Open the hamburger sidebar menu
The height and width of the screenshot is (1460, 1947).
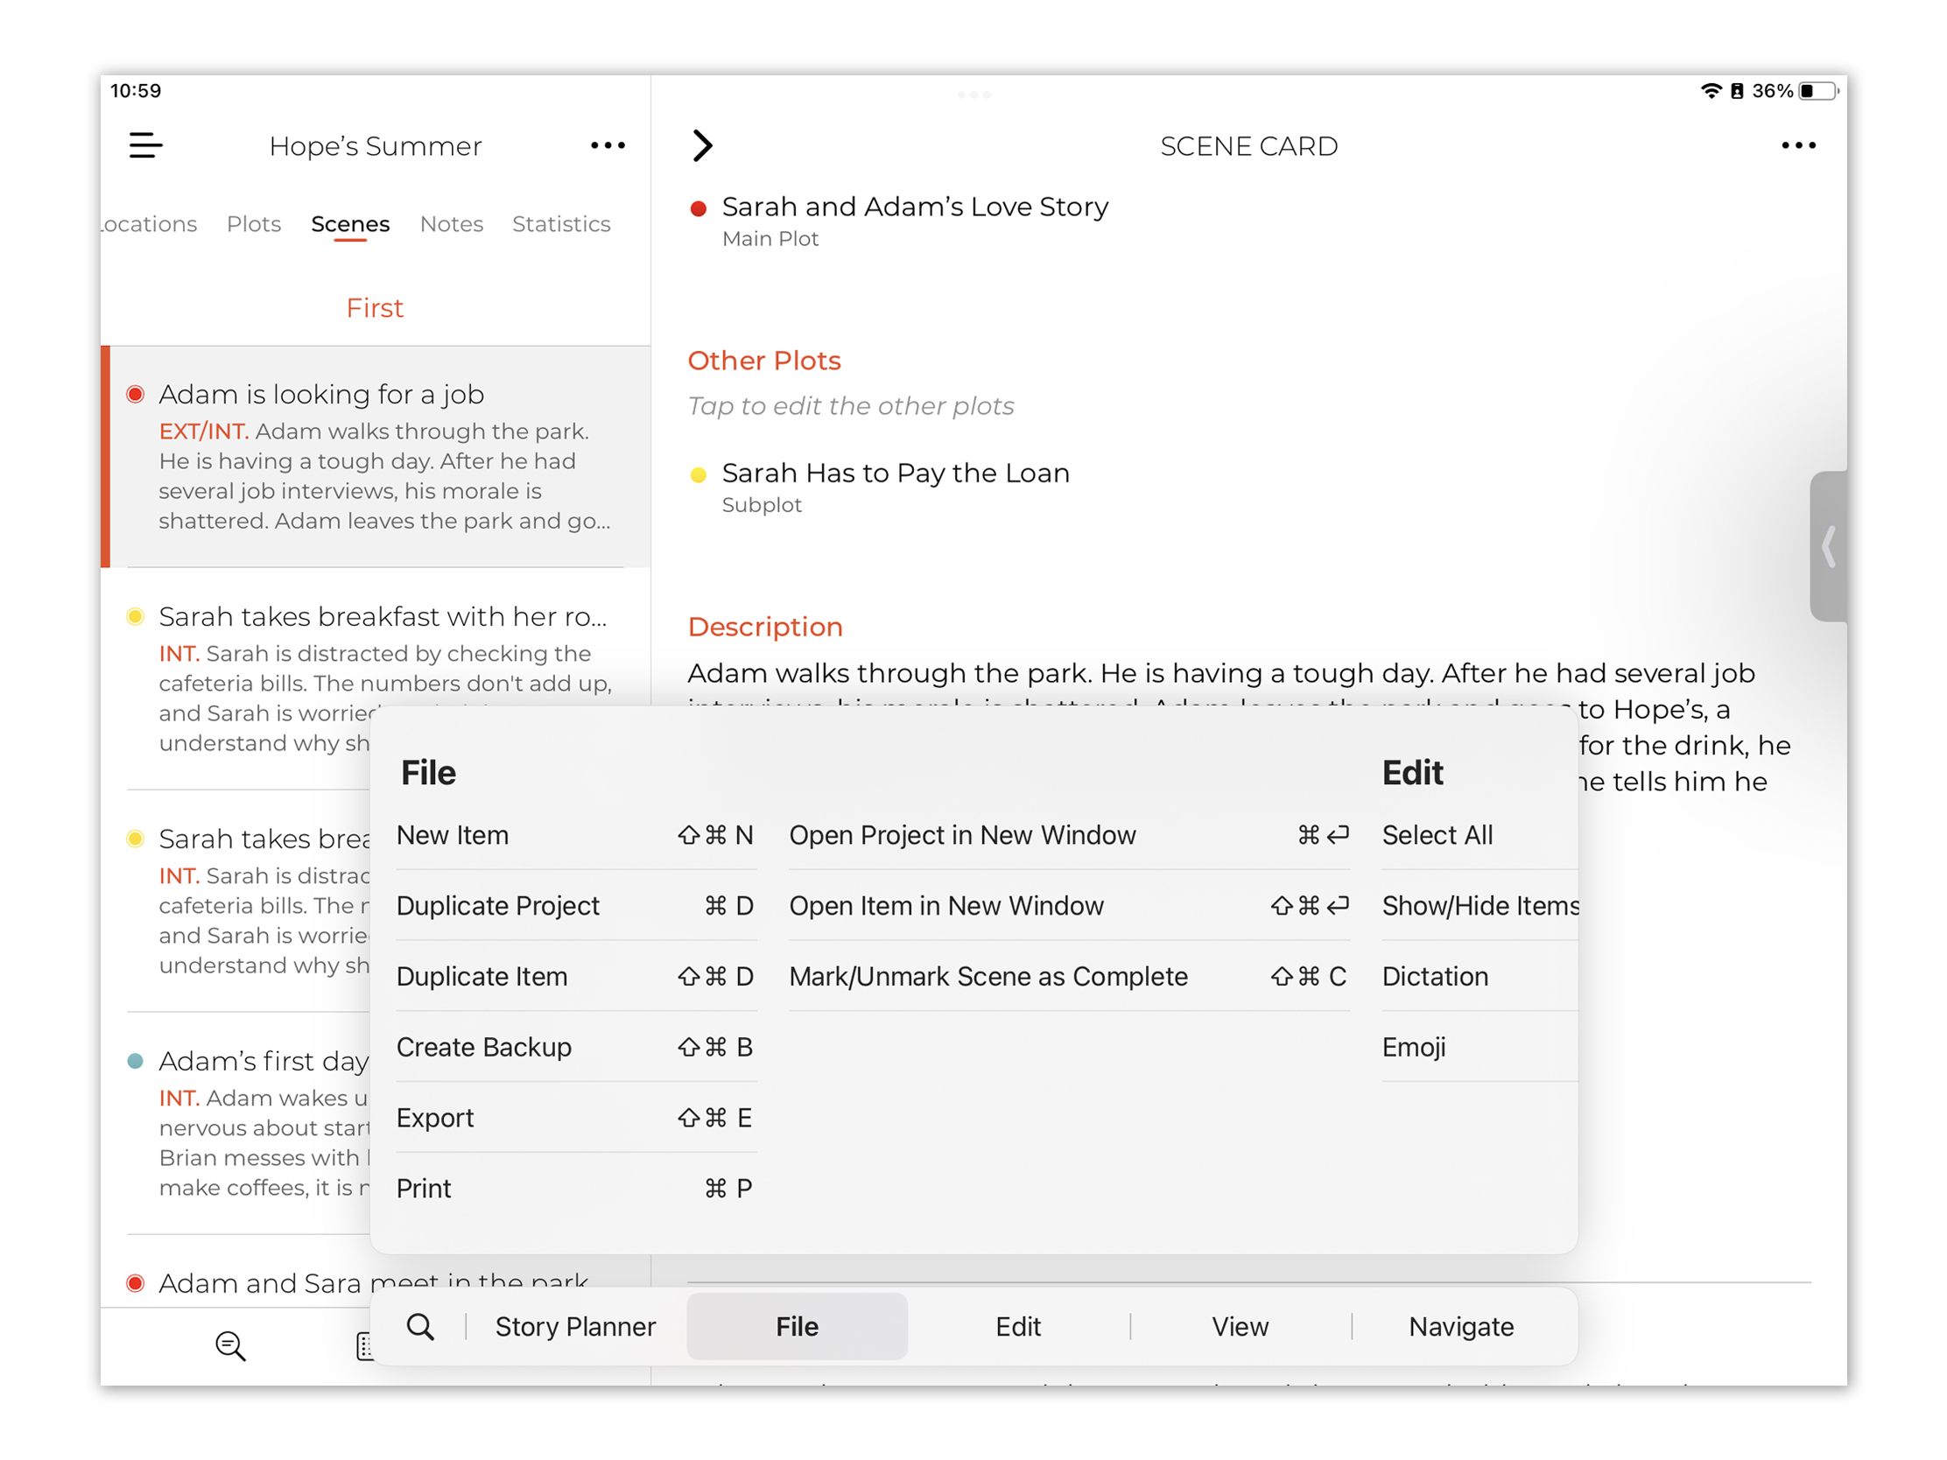(x=145, y=145)
